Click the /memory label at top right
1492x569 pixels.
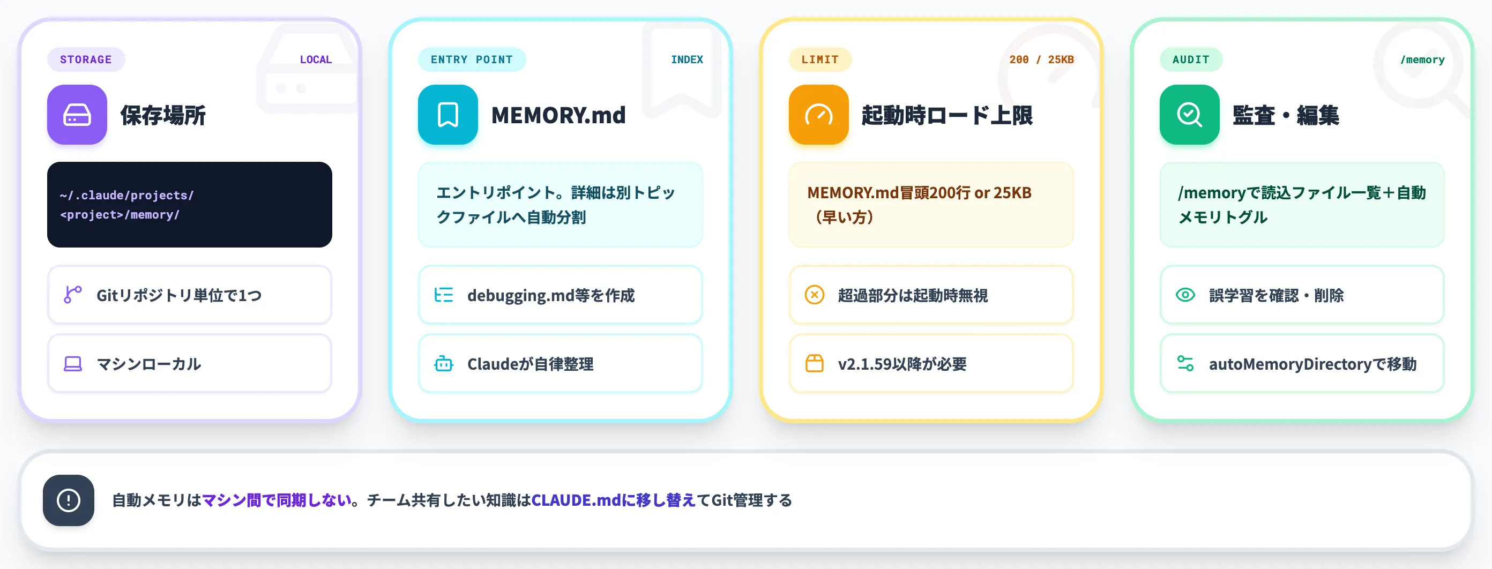pyautogui.click(x=1422, y=59)
